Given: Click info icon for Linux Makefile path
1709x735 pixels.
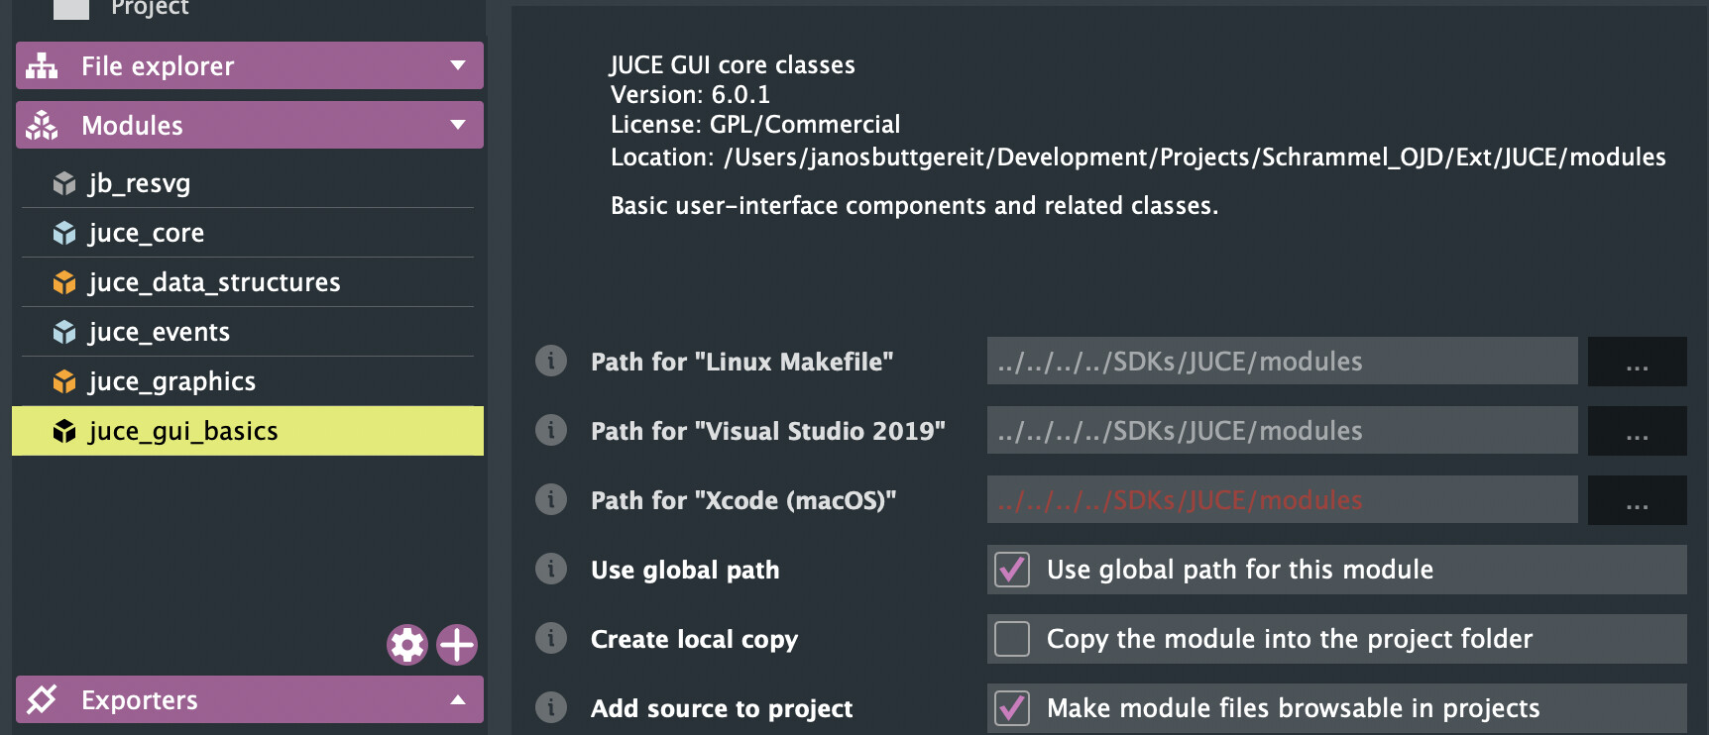Looking at the screenshot, I should click(x=551, y=362).
